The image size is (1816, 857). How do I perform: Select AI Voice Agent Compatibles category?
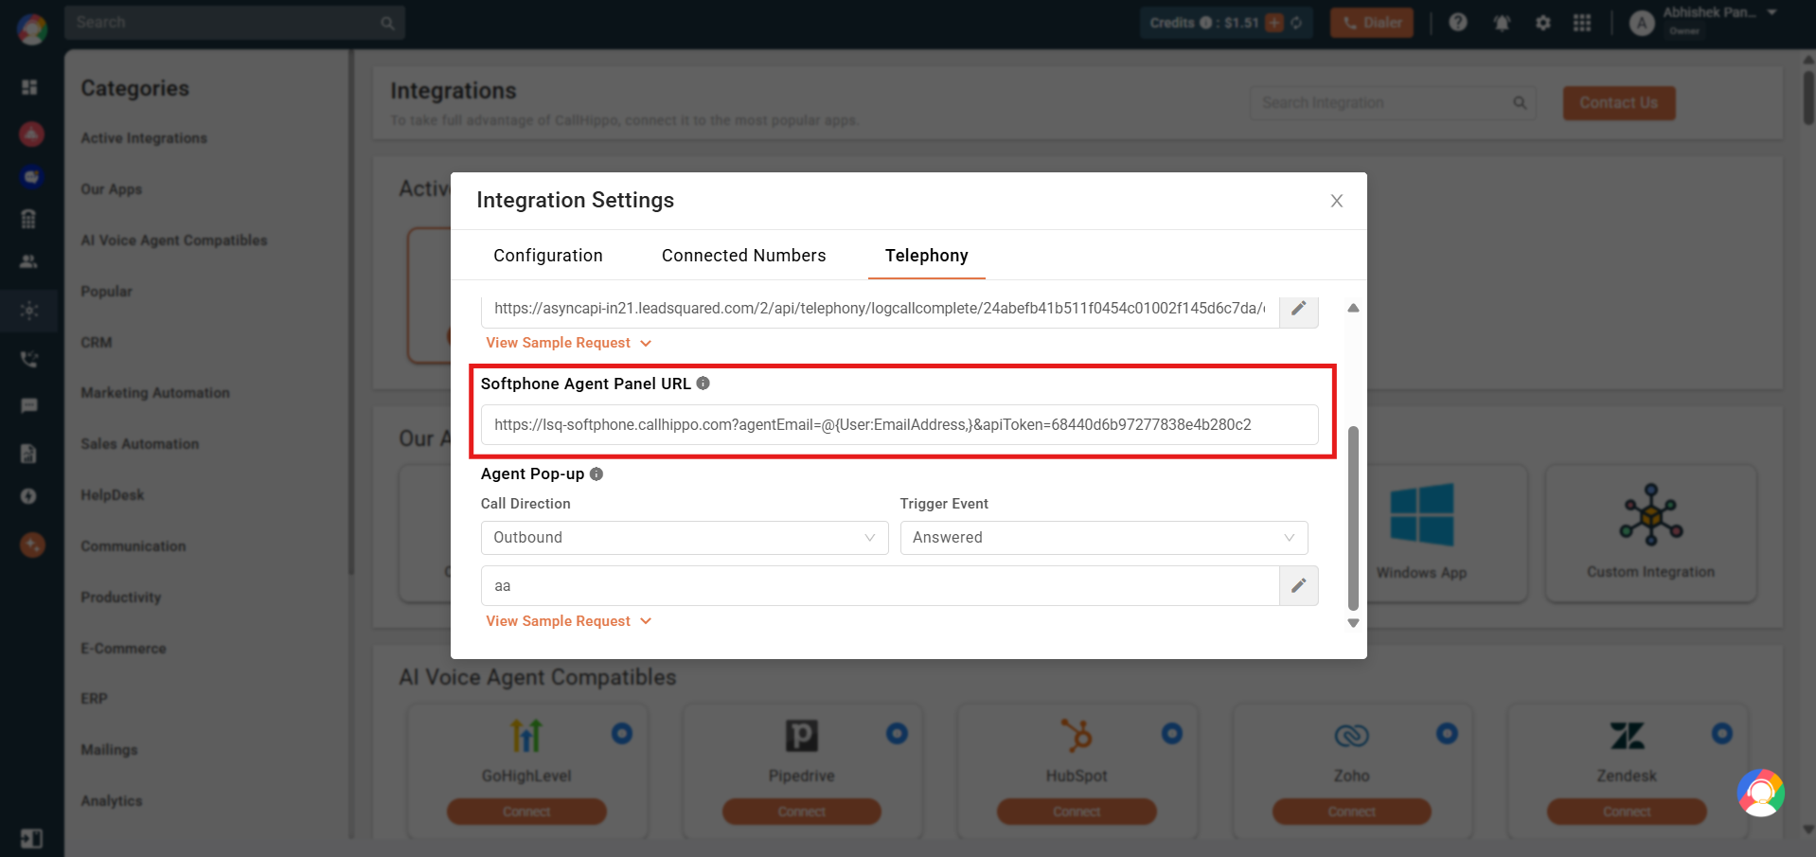click(x=174, y=241)
